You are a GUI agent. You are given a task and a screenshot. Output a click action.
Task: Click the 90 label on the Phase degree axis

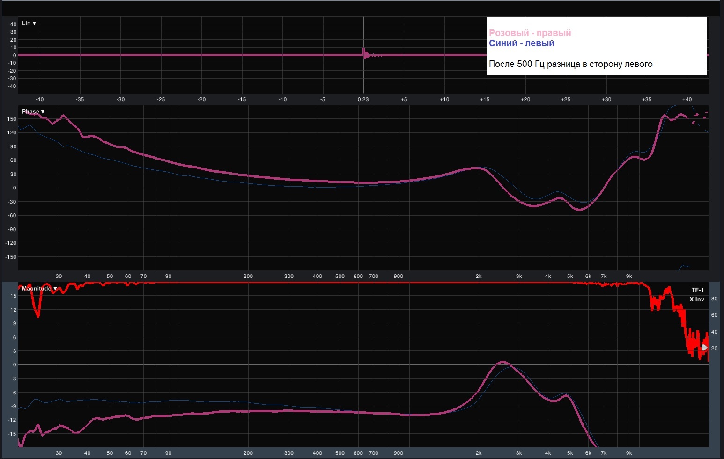13,146
